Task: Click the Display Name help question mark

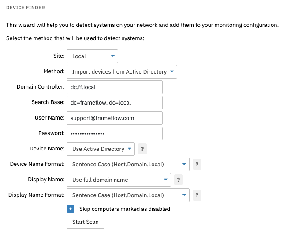Action: tap(179, 180)
